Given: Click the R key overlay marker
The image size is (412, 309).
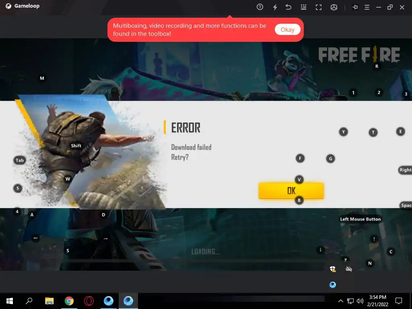Looking at the screenshot, I should (x=377, y=66).
